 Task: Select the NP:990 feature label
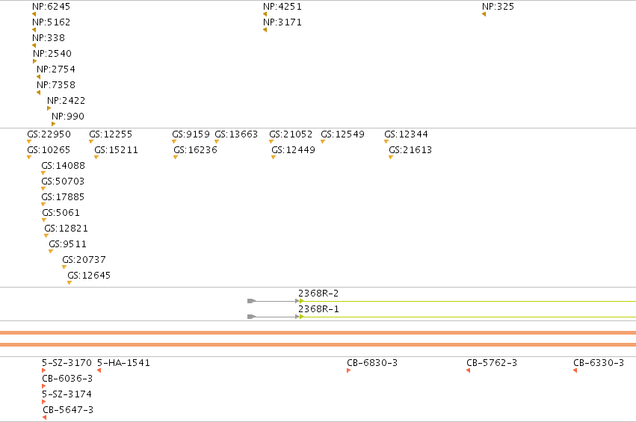[68, 117]
